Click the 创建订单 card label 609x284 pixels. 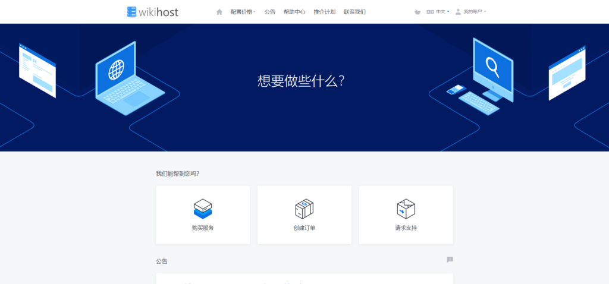coord(304,228)
